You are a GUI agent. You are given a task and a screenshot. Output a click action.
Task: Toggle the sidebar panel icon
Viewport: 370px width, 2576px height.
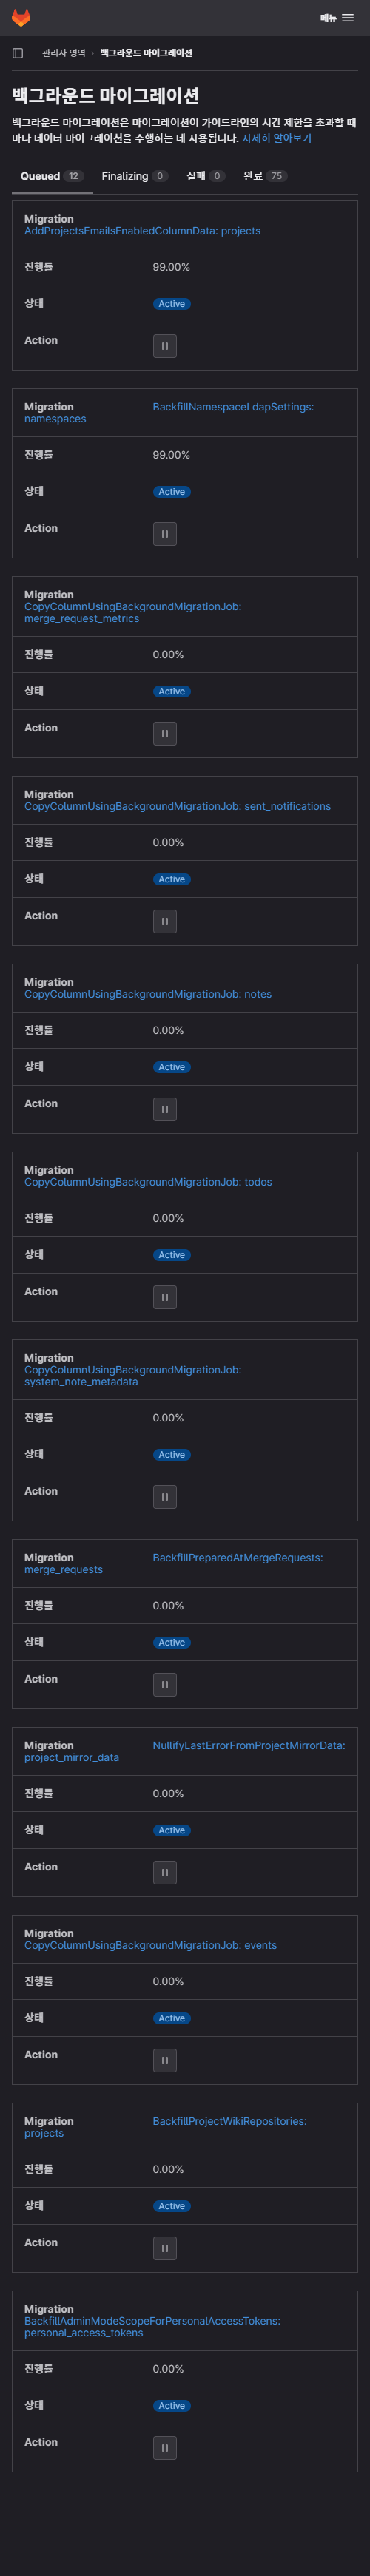coord(18,53)
